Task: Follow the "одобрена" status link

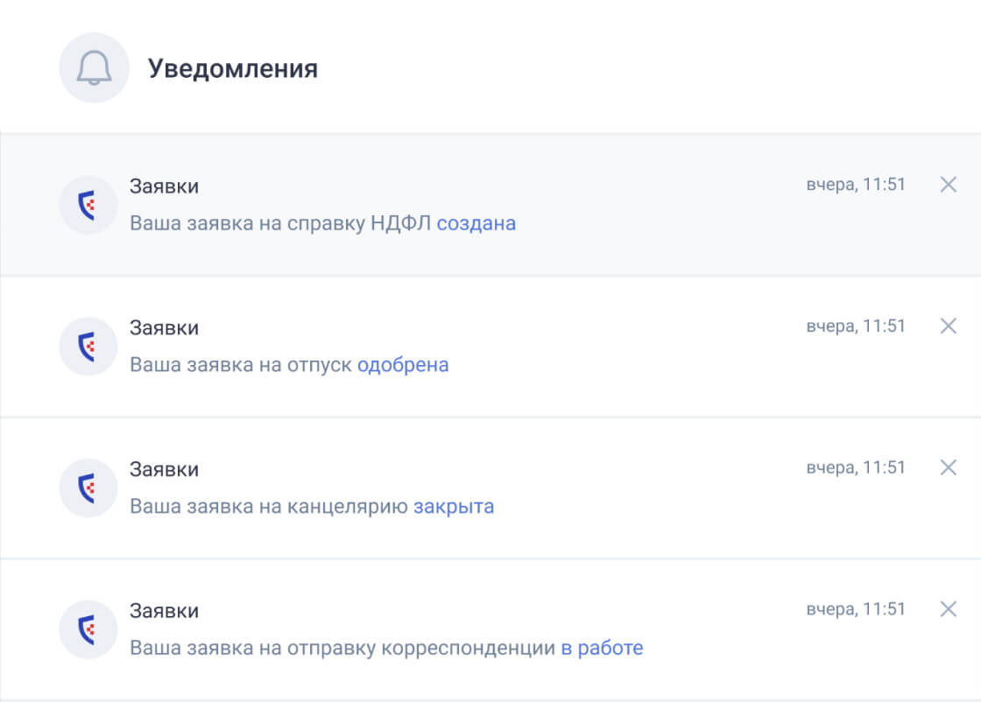Action: [403, 365]
